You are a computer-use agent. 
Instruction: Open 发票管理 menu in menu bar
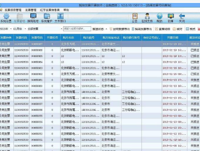31,10
